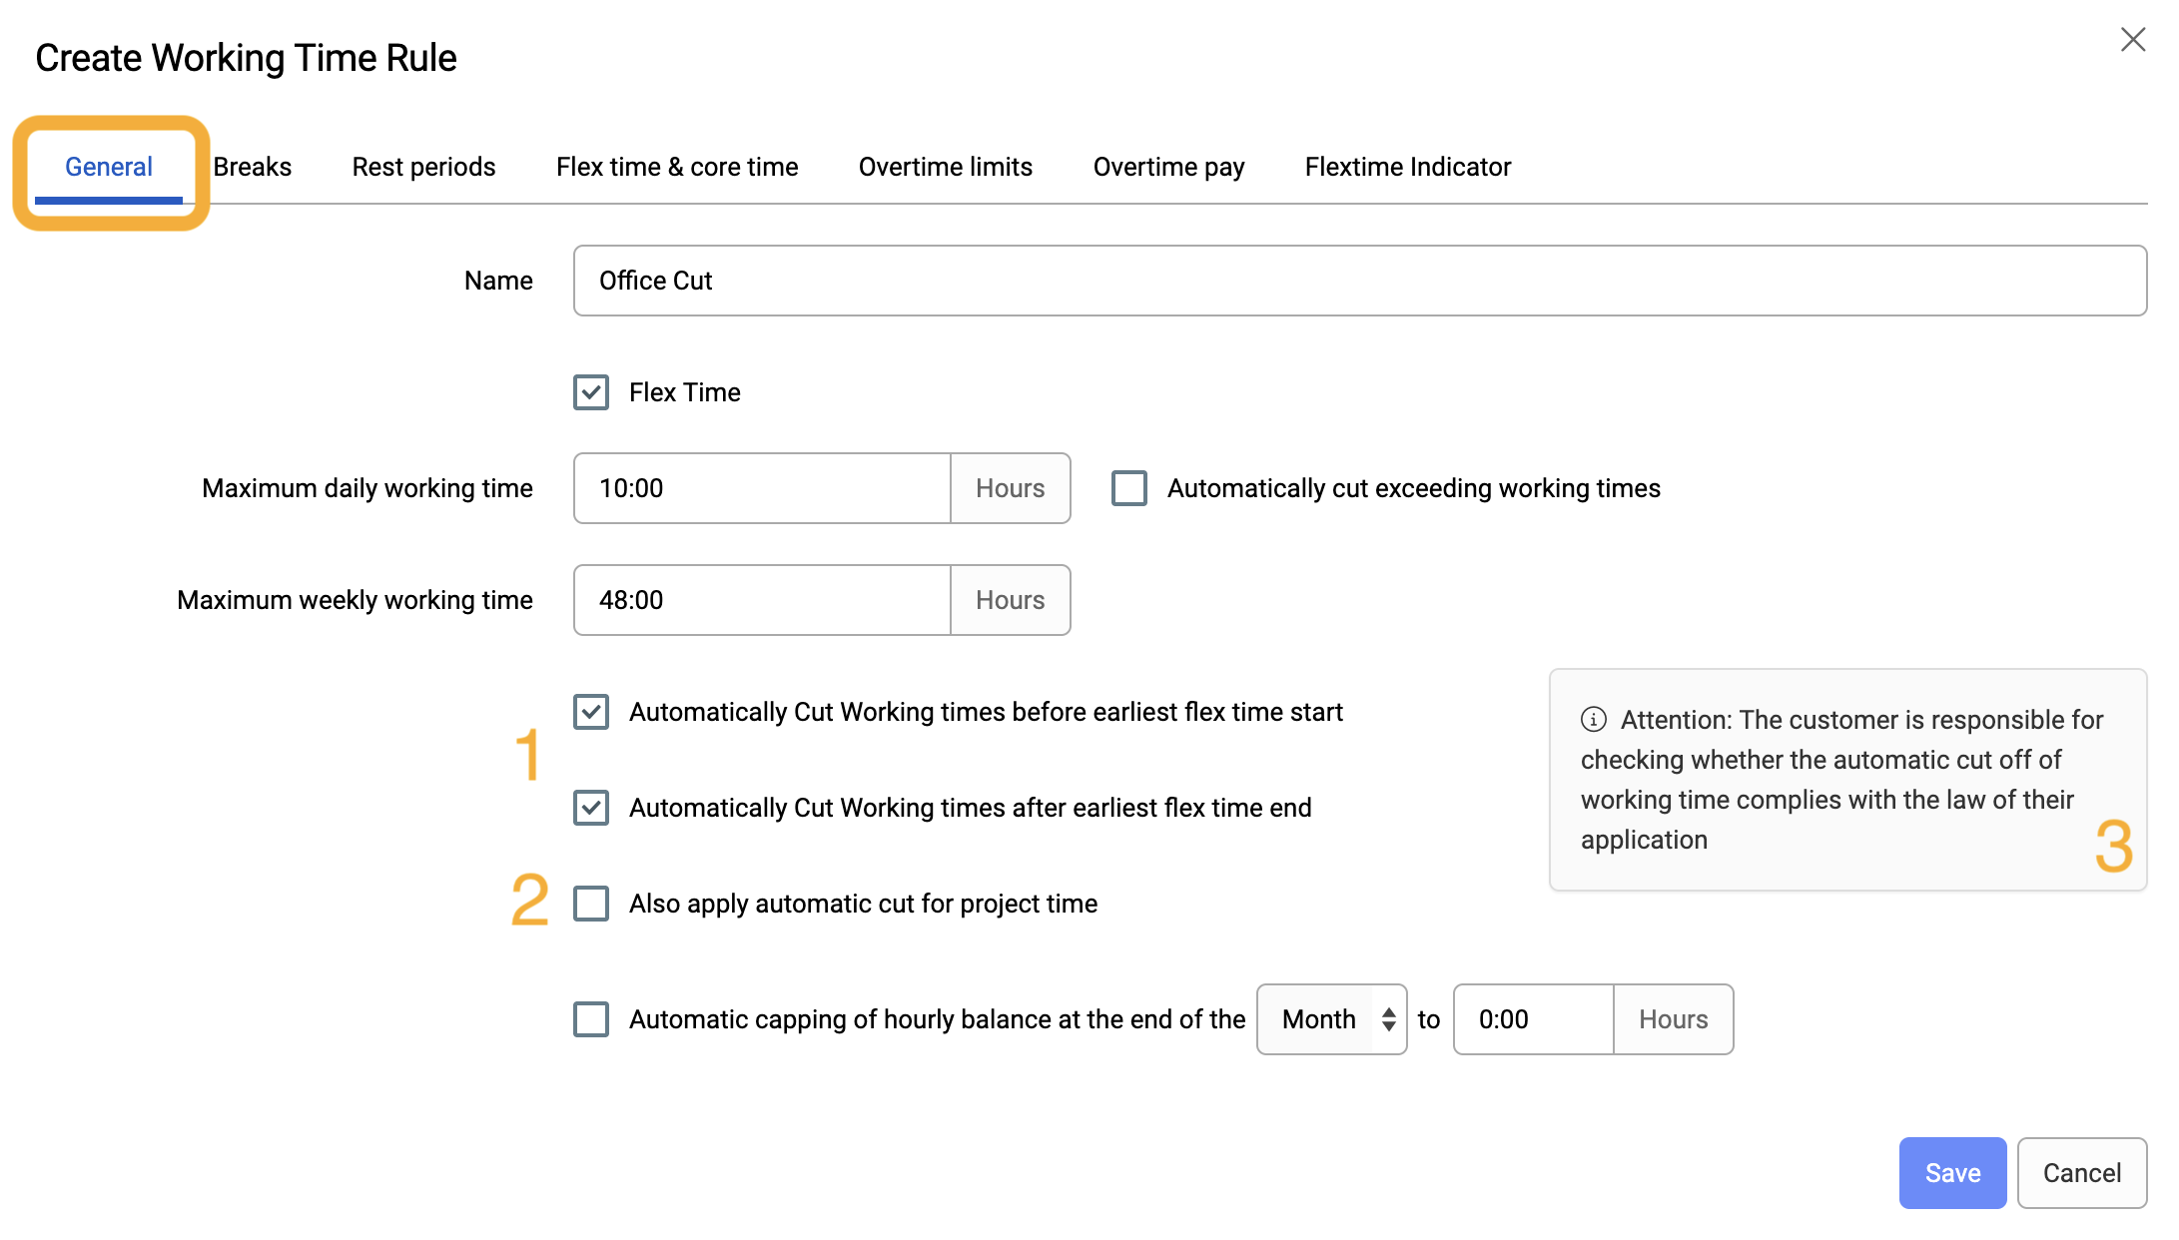The image size is (2179, 1240).
Task: Click the info icon in the attention note
Action: click(1594, 719)
